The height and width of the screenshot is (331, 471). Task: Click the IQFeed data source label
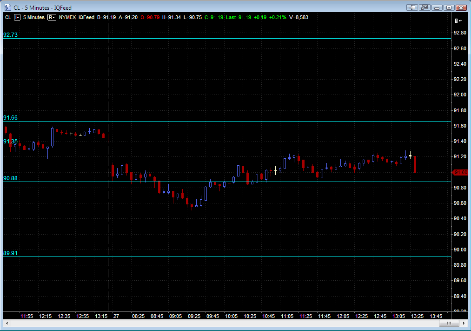86,17
